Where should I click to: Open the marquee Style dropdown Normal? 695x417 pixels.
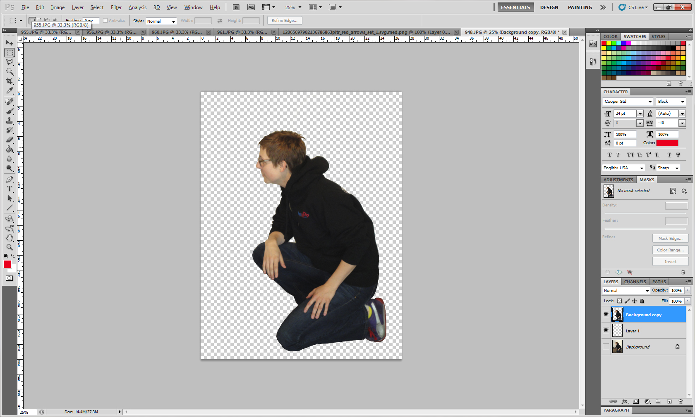[161, 21]
